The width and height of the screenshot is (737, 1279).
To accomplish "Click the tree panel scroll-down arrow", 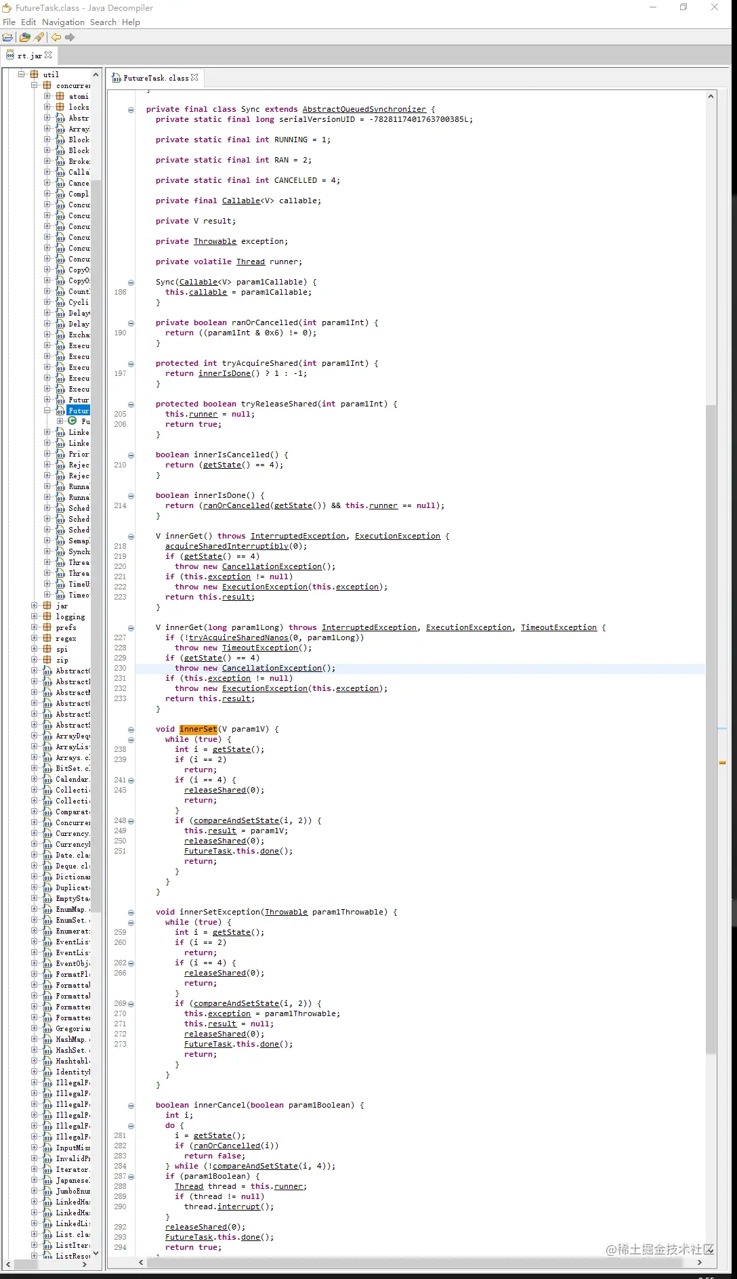I will tap(96, 1253).
